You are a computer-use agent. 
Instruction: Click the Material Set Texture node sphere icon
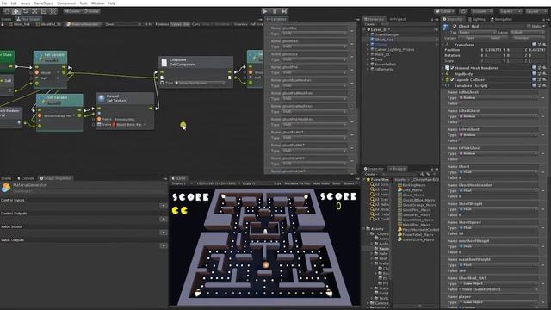coord(102,99)
